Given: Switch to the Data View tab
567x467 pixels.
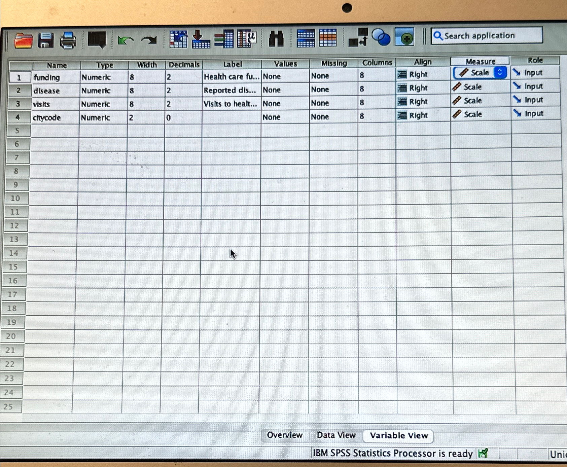Looking at the screenshot, I should pos(336,435).
